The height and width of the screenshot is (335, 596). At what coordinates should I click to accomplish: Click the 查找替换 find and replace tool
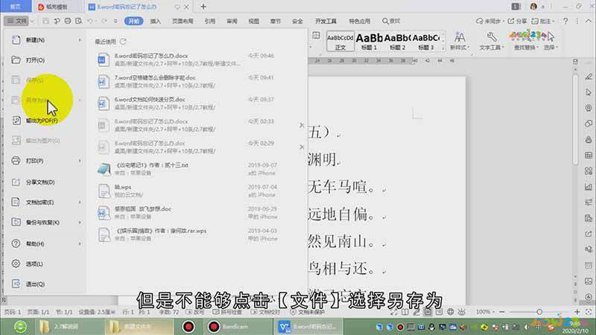click(526, 41)
